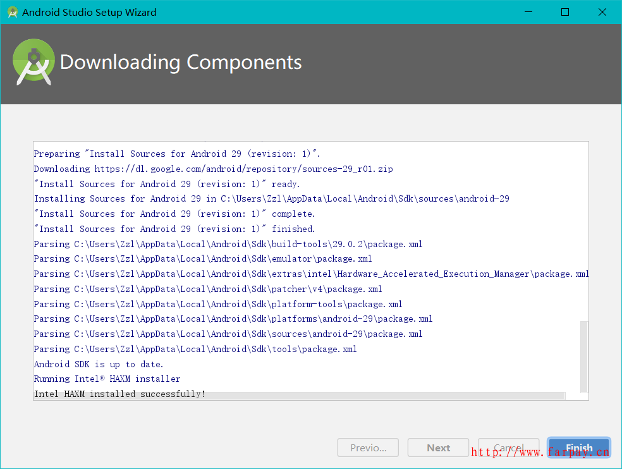This screenshot has height=469, width=622.
Task: Click the disabled Cancel button
Action: (508, 448)
